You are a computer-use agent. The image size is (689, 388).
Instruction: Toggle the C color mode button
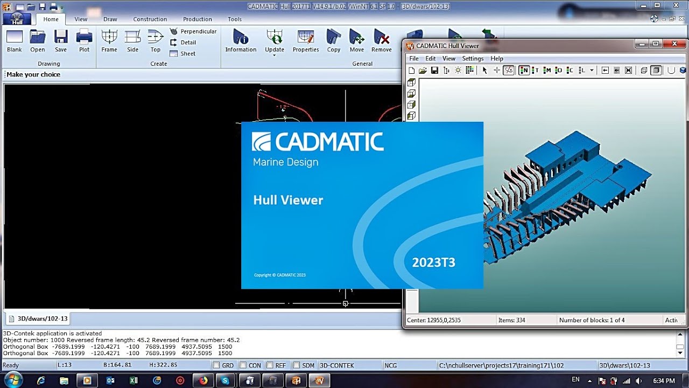click(570, 70)
